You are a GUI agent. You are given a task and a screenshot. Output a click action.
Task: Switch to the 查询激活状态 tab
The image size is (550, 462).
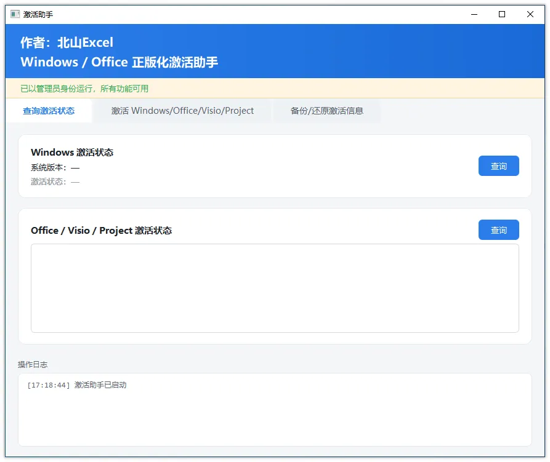[x=49, y=111]
